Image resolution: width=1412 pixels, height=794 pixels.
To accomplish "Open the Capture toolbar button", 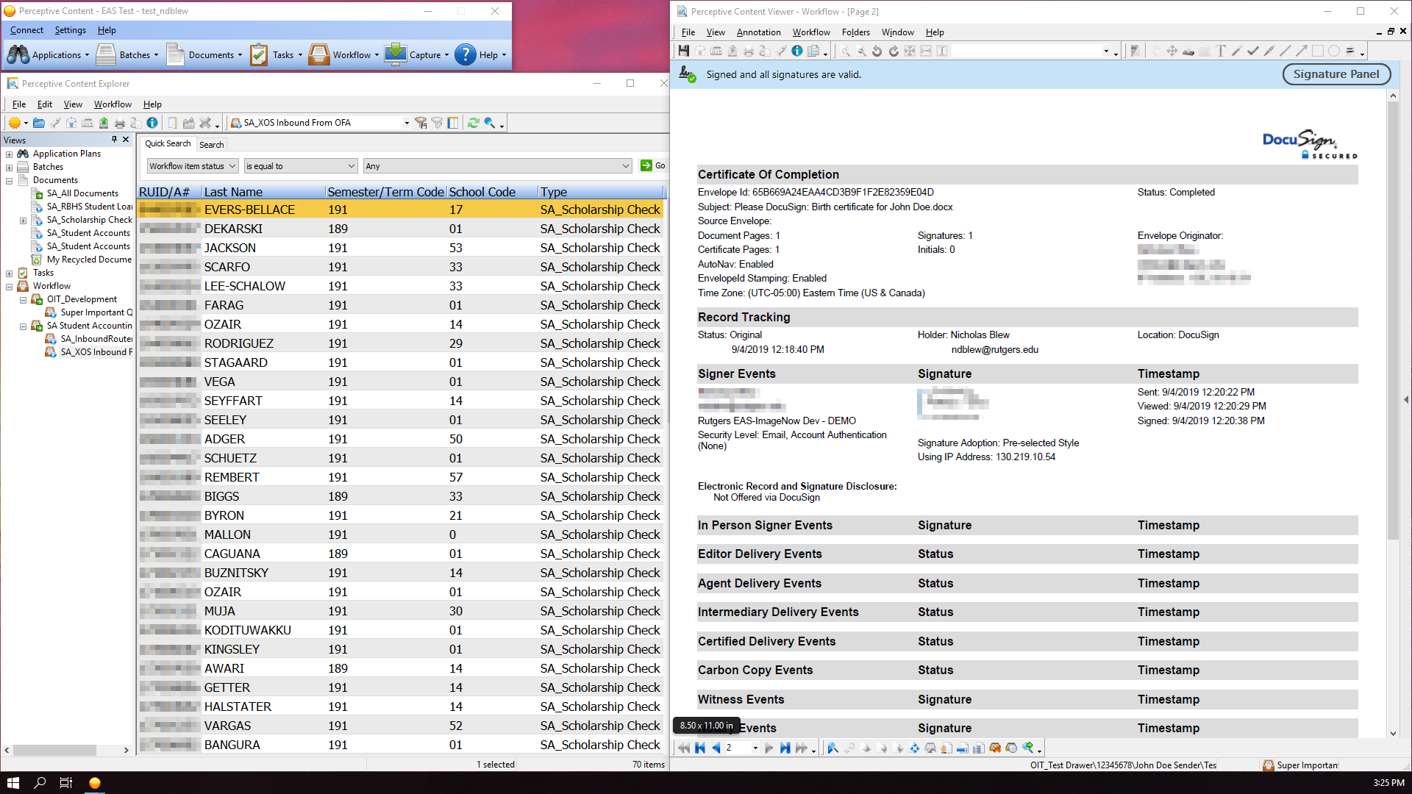I will [x=416, y=54].
